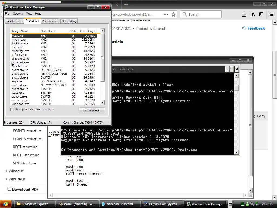This screenshot has height=208, width=277.
Task: Open Task Manager Help menu
Action: click(38, 14)
